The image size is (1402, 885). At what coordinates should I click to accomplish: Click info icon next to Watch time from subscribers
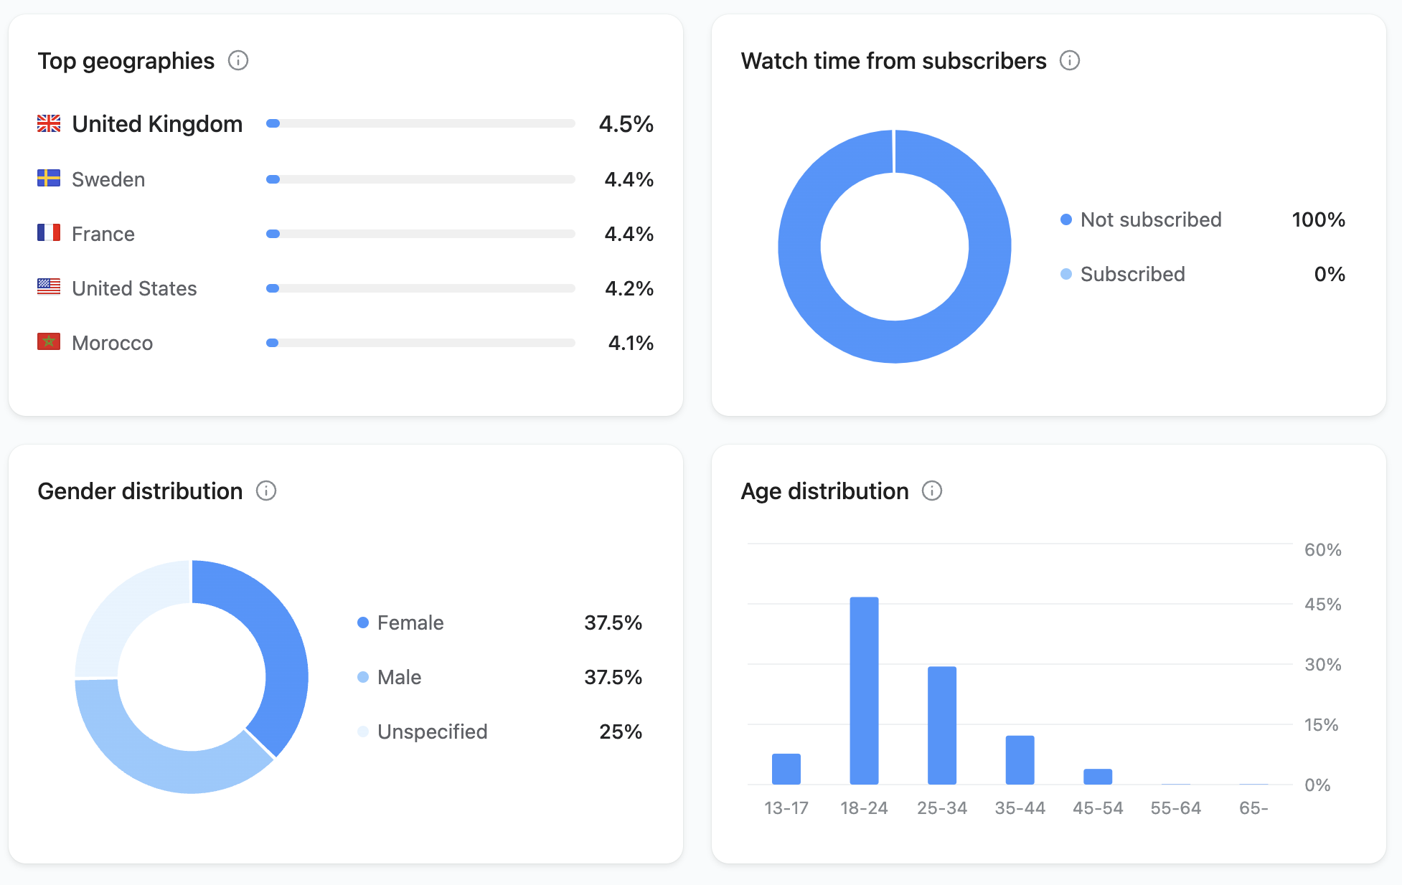(1070, 61)
